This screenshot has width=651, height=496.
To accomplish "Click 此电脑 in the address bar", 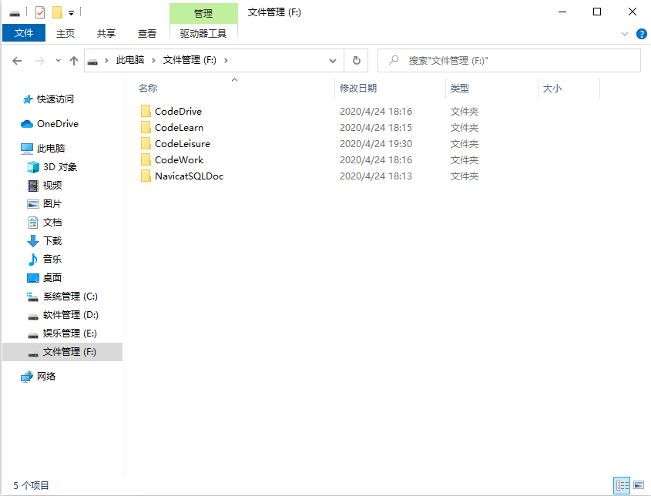I will (130, 60).
